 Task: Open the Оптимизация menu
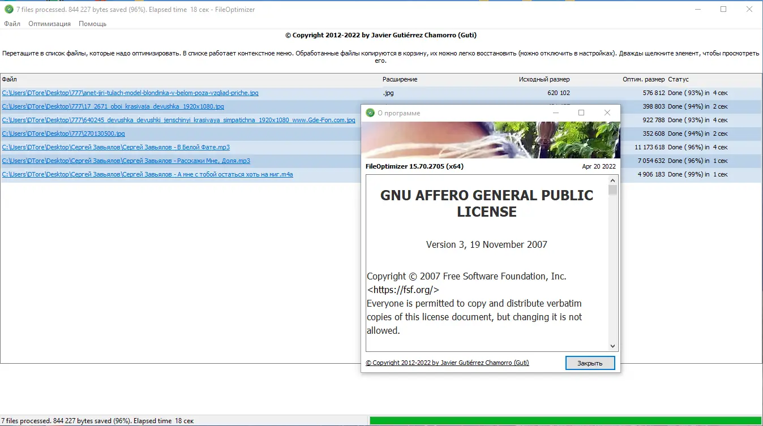tap(49, 24)
